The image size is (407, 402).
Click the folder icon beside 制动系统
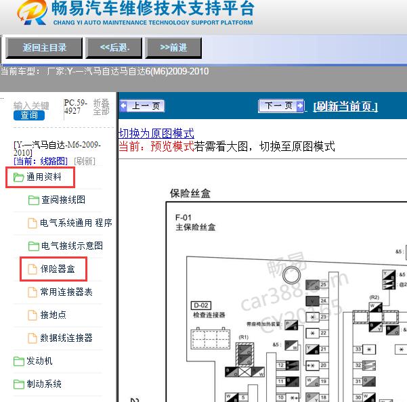click(x=19, y=384)
